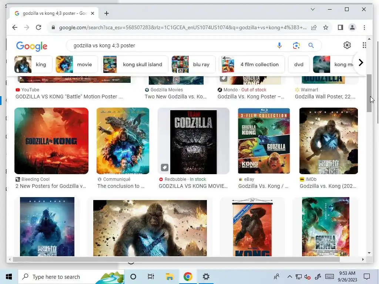Open the YouTube Battle Motion Poster result
The height and width of the screenshot is (284, 379).
[x=69, y=97]
